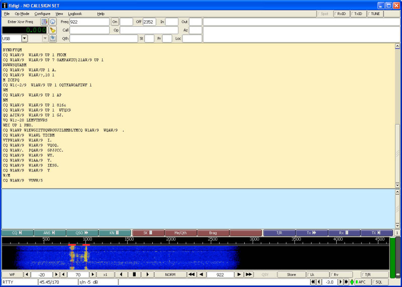Toggle AFC in the status bar
This screenshot has width=402, height=287.
click(x=363, y=282)
